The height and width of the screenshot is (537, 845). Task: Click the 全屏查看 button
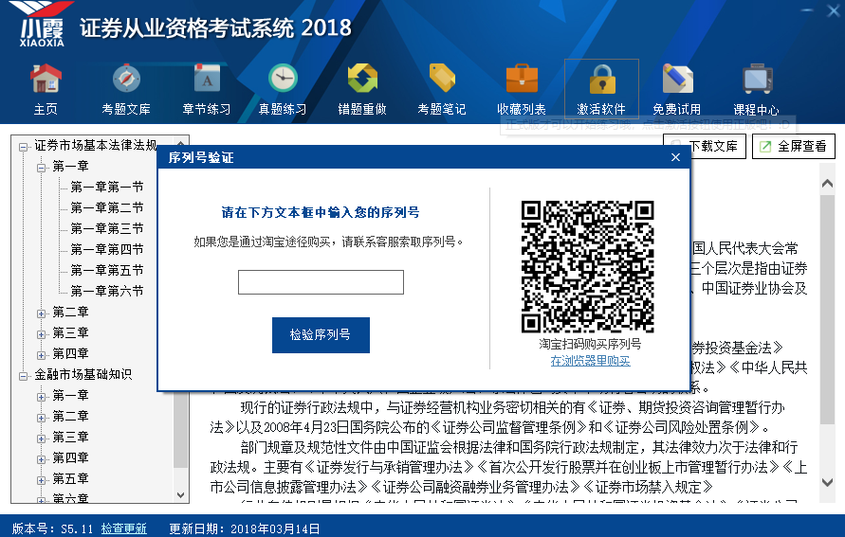coord(793,147)
